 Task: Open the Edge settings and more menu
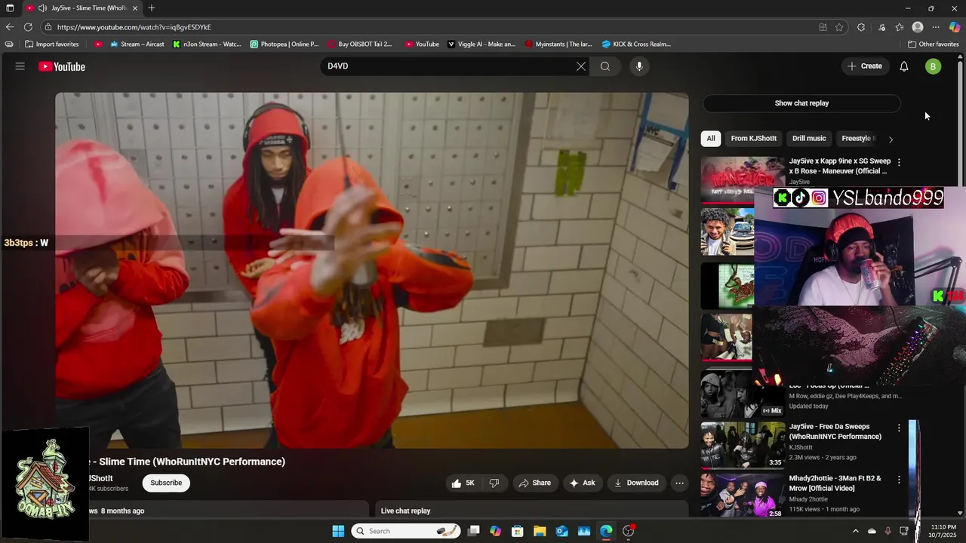(936, 27)
